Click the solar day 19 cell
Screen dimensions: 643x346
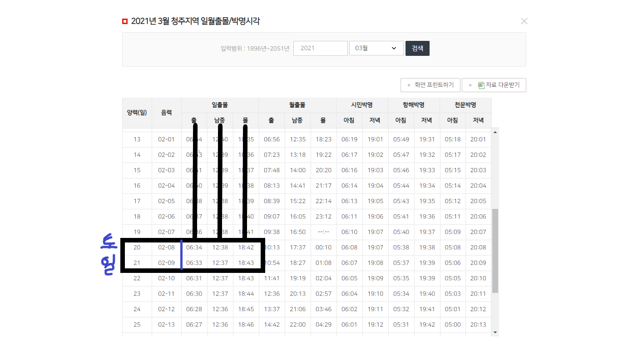tap(137, 232)
